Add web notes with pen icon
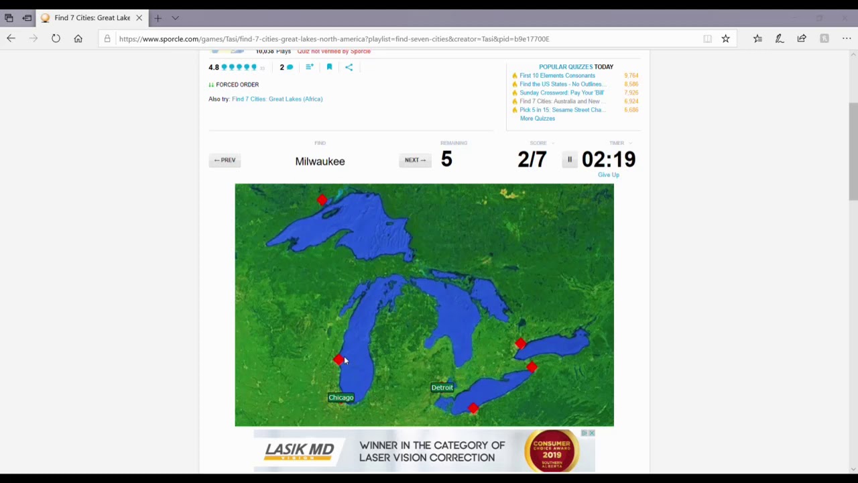This screenshot has height=483, width=858. [780, 39]
